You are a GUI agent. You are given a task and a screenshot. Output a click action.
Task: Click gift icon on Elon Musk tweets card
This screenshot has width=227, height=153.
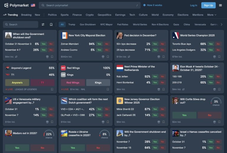pos(214,89)
